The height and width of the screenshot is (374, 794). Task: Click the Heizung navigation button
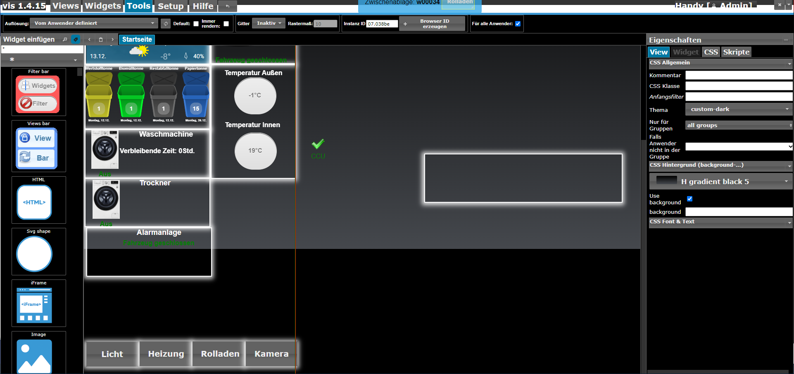(x=166, y=354)
